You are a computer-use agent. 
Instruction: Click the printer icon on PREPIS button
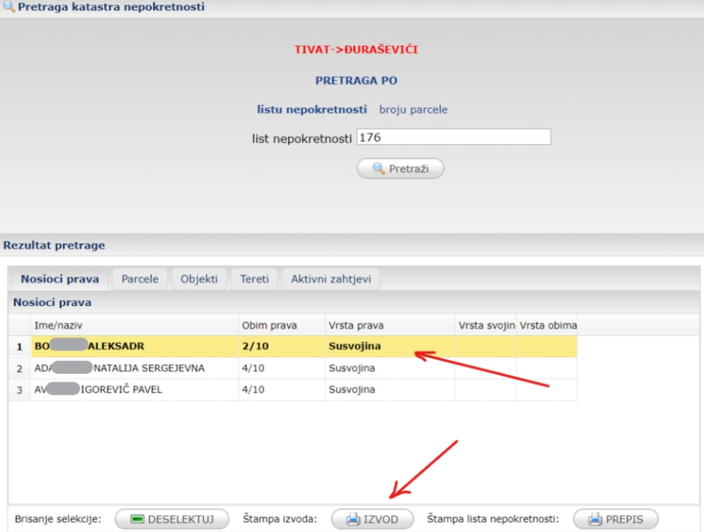(x=595, y=519)
